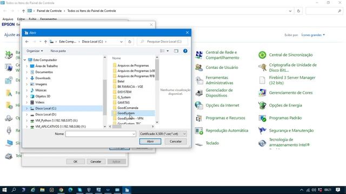Open Reprodução Automática icon
The width and height of the screenshot is (346, 194).
pos(199,130)
